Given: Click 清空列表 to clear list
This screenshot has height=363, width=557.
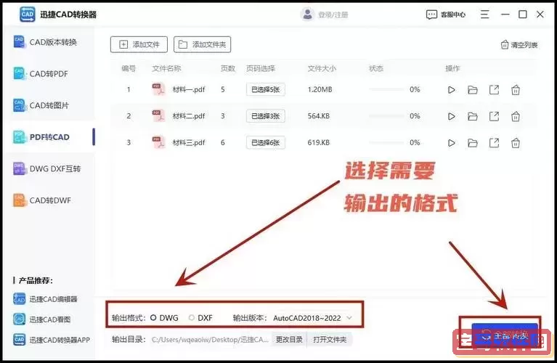Looking at the screenshot, I should 519,45.
